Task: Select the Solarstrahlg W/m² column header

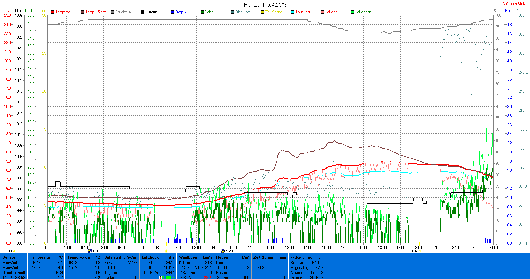Action: pyautogui.click(x=121, y=257)
